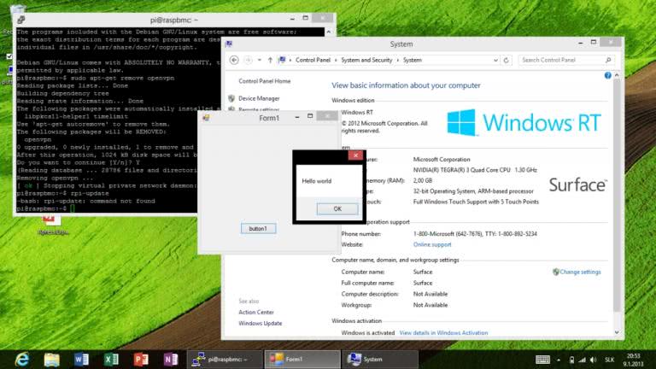Click PuTTY terminal title bar icon
The height and width of the screenshot is (369, 656).
pos(21,20)
